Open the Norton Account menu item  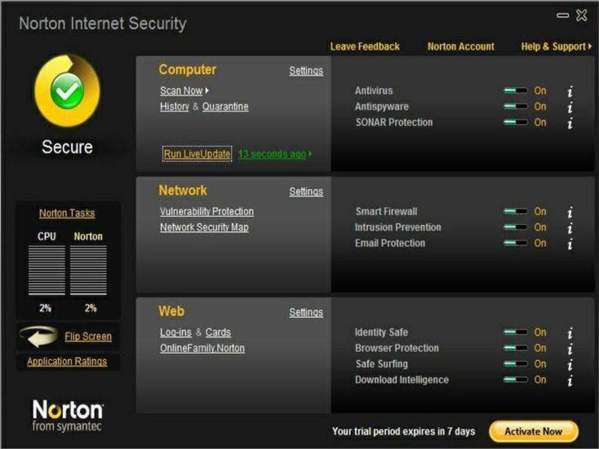pos(461,47)
